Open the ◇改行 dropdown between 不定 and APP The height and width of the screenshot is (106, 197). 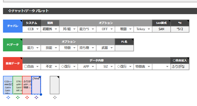pos(74,67)
